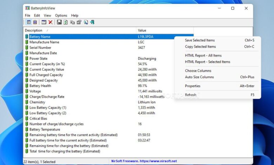The image size is (274, 165).
Task: Select Auto Size Columns menu entry
Action: coord(217,77)
